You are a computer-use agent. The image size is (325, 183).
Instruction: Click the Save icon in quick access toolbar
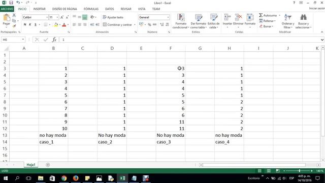click(11, 3)
